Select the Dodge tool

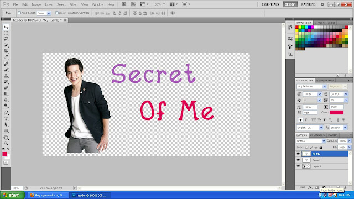(6, 106)
